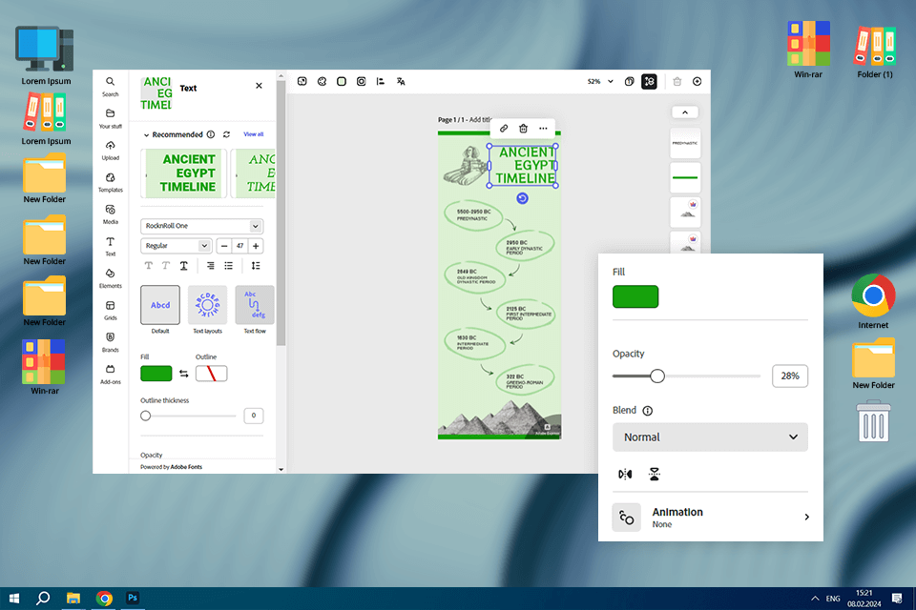Image resolution: width=916 pixels, height=610 pixels.
Task: Open the Media panel
Action: coord(110,214)
